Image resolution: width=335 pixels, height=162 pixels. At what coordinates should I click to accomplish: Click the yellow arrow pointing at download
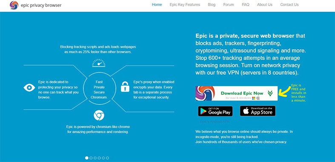point(285,92)
